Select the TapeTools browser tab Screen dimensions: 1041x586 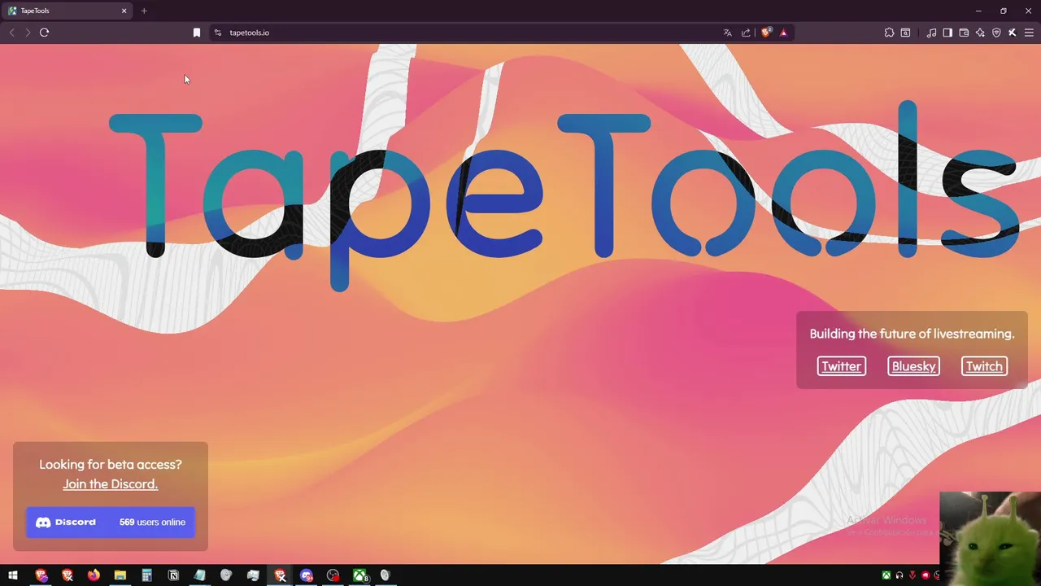pyautogui.click(x=68, y=11)
